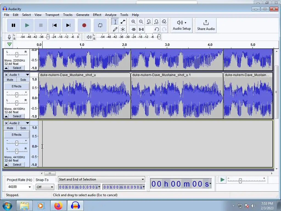Click the Zoom Toggle icon
The image size is (281, 211).
coord(164,22)
